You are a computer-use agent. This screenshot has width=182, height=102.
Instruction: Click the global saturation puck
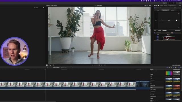click(x=156, y=20)
